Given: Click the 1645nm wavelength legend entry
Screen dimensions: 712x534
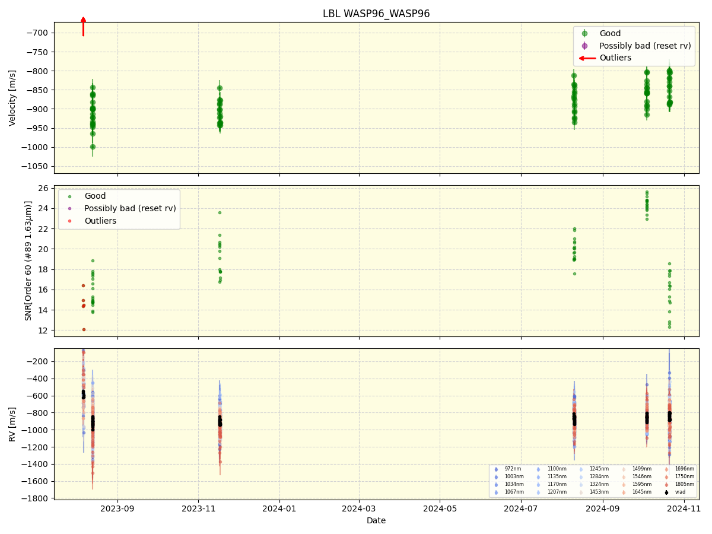Looking at the screenshot, I should pos(642,492).
